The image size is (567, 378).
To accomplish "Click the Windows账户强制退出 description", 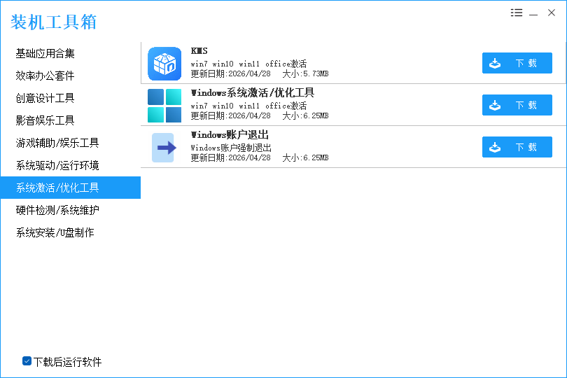I will [x=231, y=148].
